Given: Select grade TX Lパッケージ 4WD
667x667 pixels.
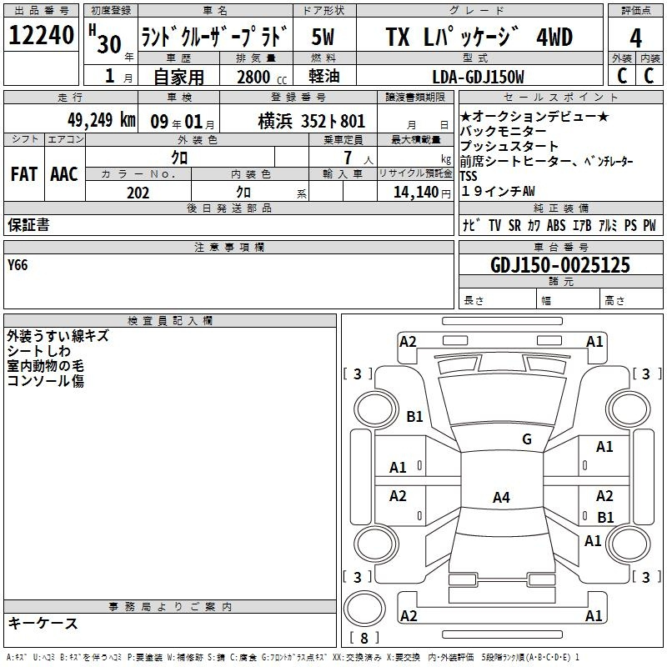Looking at the screenshot, I should (479, 37).
